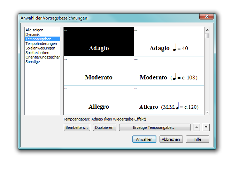Move the selected marking up with the arrow button
This screenshot has width=240, height=171.
[197, 127]
